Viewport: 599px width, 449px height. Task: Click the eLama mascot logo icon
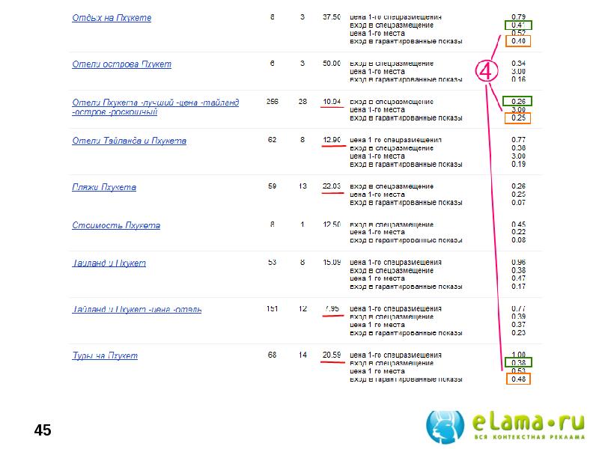446,427
